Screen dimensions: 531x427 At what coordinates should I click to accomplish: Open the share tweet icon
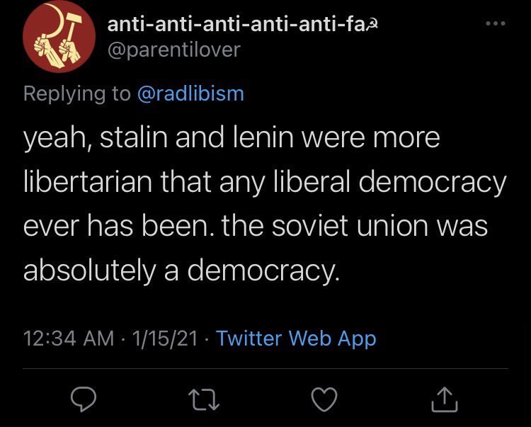pos(445,399)
